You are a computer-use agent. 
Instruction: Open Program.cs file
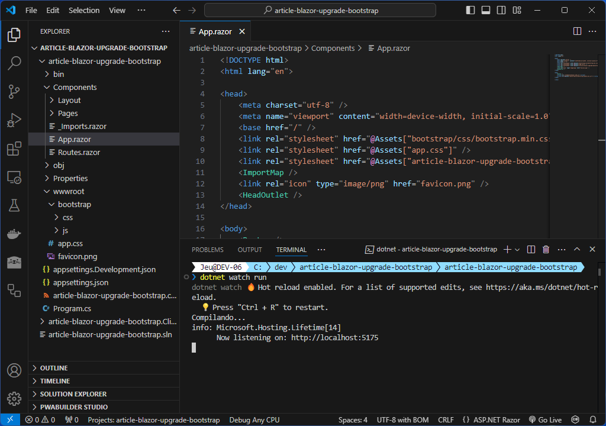click(x=104, y=308)
